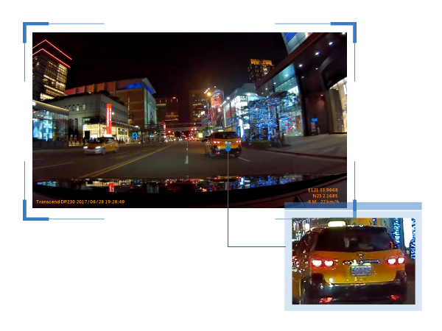Image resolution: width=442 pixels, height=331 pixels.
Task: Select the yellow taxi in the left lane
Action: click(100, 146)
